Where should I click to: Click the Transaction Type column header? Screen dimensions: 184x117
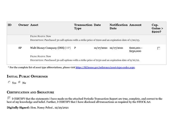(83, 27)
